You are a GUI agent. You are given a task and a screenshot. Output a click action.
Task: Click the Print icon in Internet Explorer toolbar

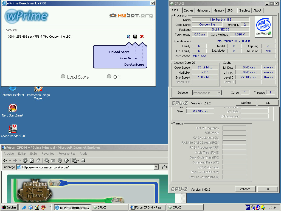click(83, 160)
